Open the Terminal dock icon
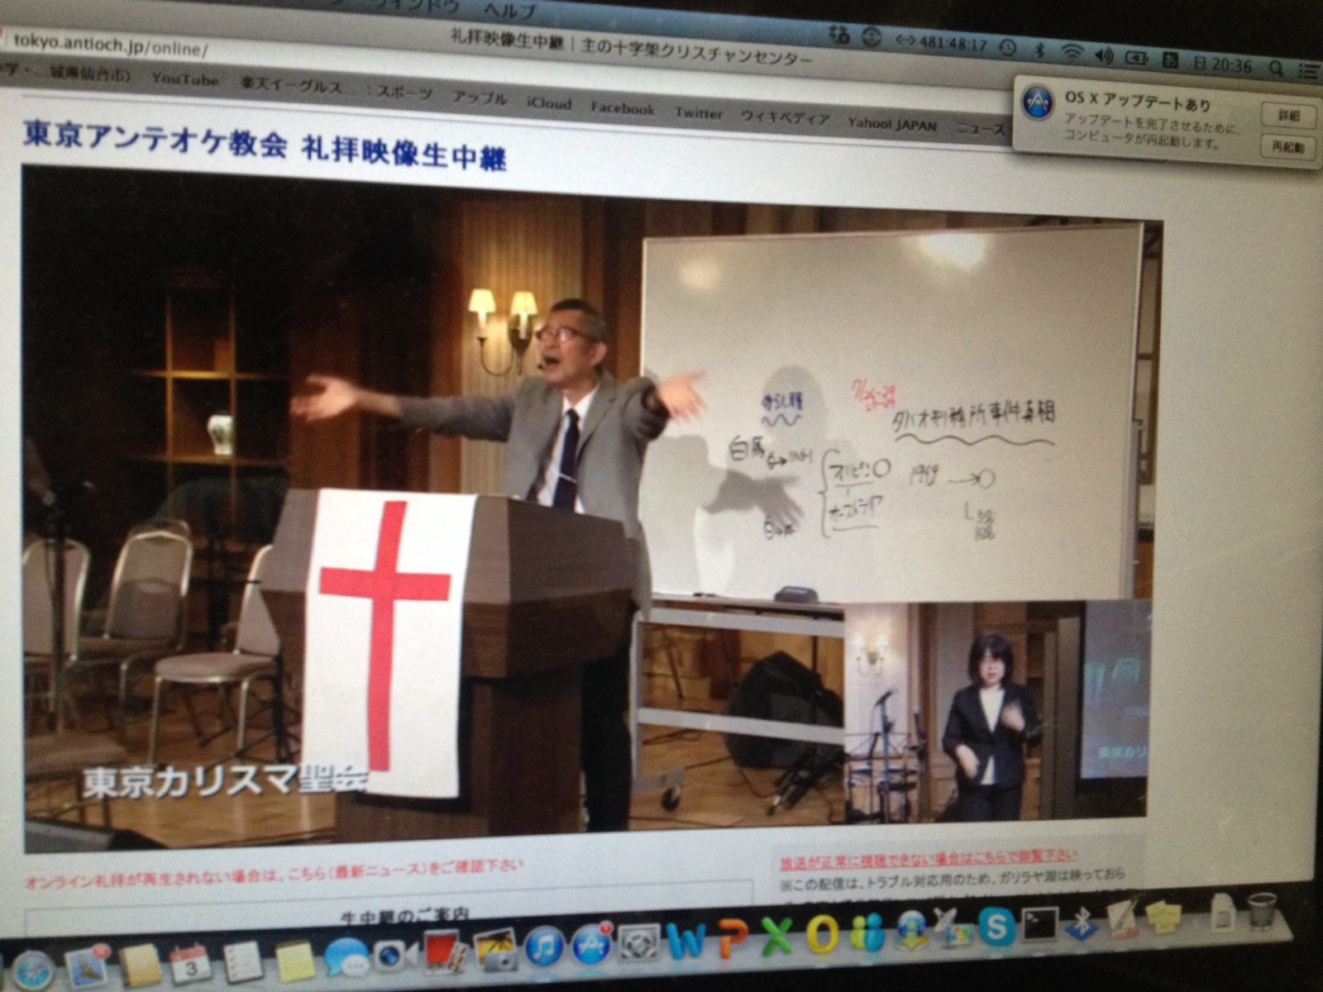Viewport: 1323px width, 992px height. 1040,923
